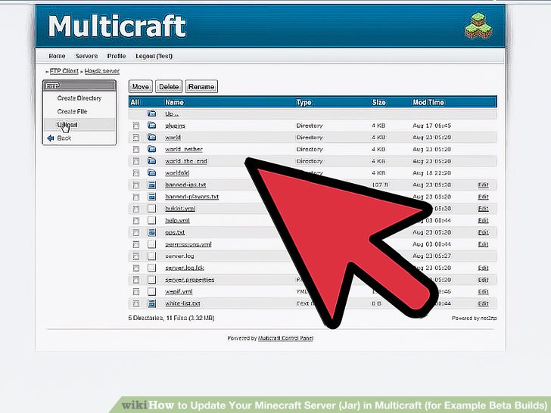Click Edit for white-list.txt
This screenshot has height=413, width=551.
(483, 304)
